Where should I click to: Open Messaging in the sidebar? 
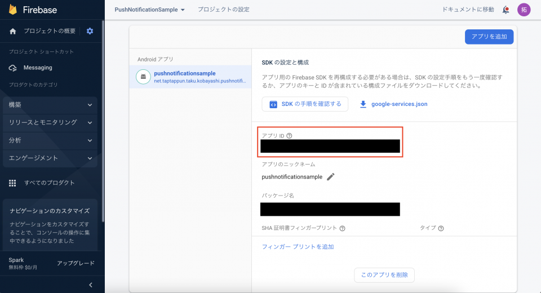click(x=38, y=68)
